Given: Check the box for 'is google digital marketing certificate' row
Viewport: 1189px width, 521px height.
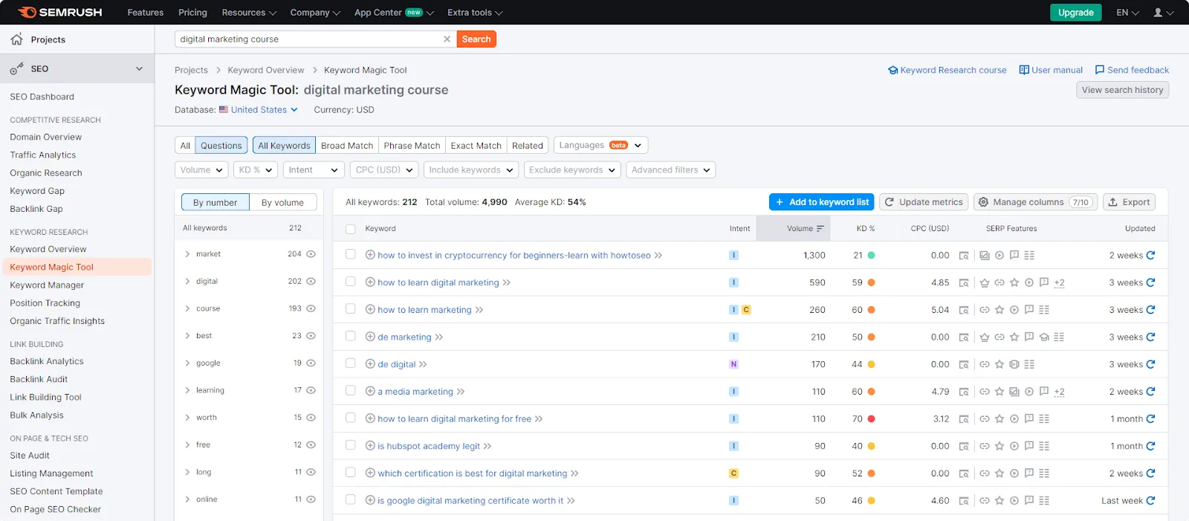Looking at the screenshot, I should [351, 499].
